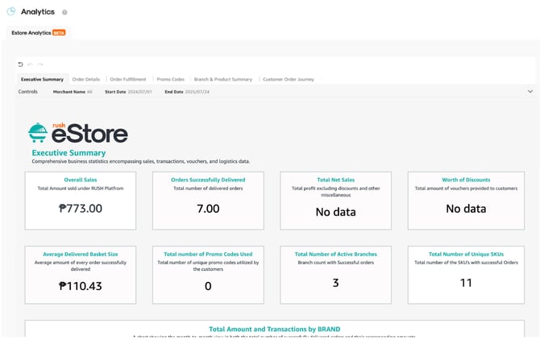Click the Overall Sales value ₱773.00
The height and width of the screenshot is (340, 540).
(x=81, y=209)
